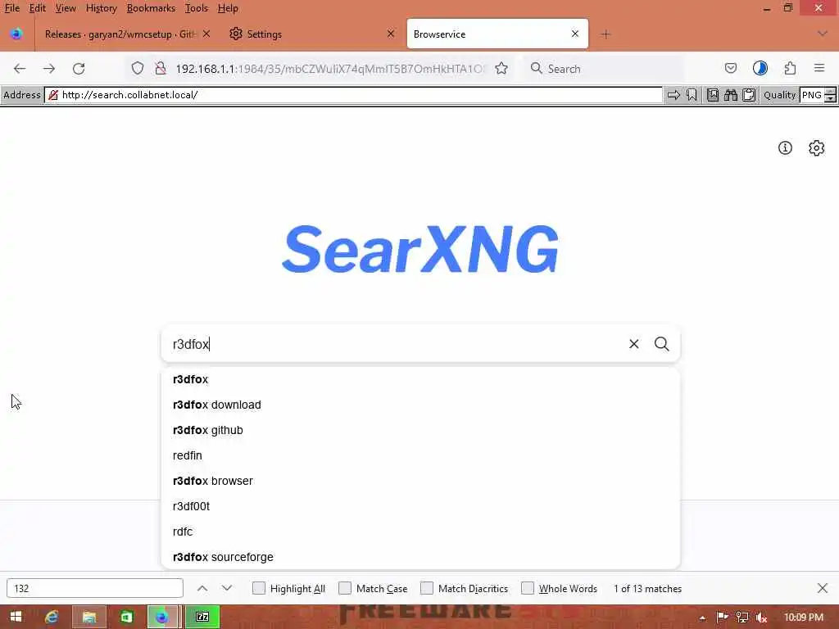Image resolution: width=839 pixels, height=629 pixels.
Task: Open Internet Explorer from taskbar
Action: pos(52,618)
